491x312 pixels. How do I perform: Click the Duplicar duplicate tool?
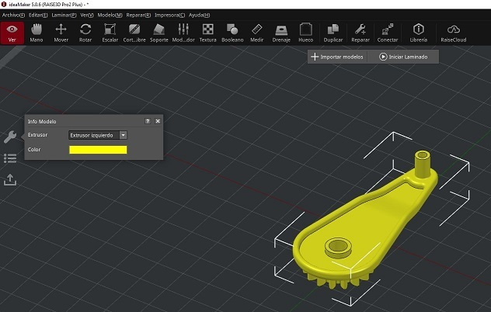(333, 33)
